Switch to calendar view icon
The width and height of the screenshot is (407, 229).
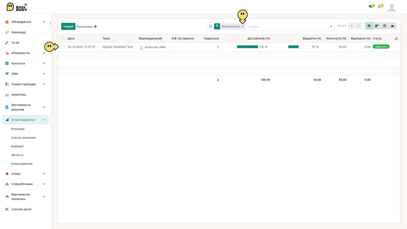[385, 26]
